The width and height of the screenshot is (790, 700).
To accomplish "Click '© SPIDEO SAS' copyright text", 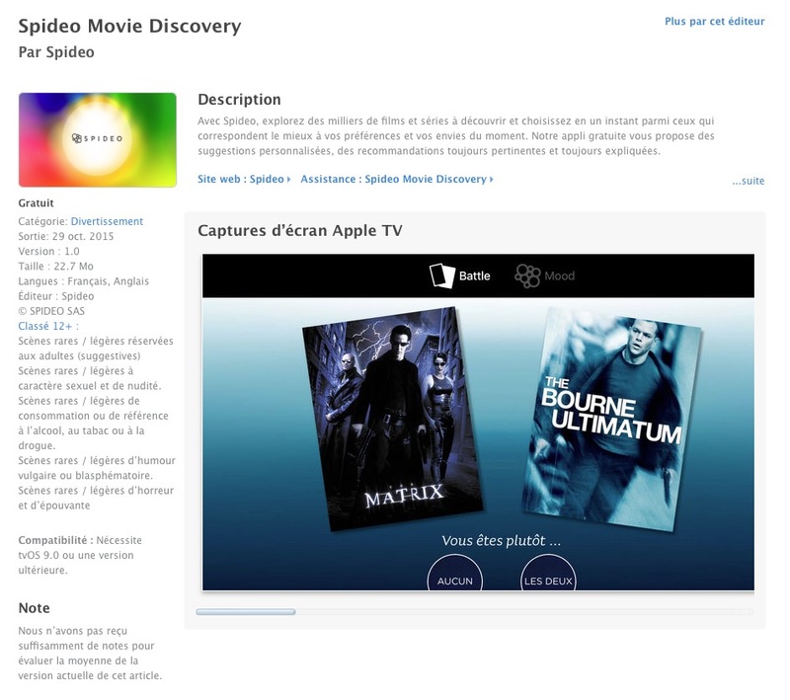I will (51, 311).
